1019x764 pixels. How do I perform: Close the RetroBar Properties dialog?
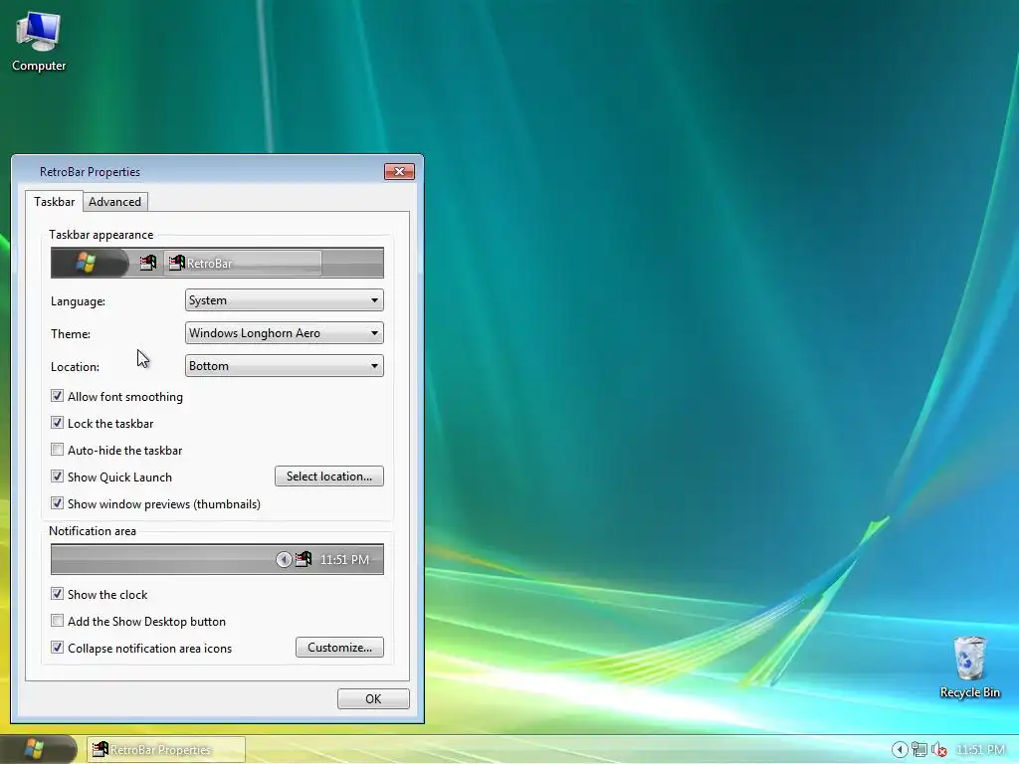click(400, 171)
